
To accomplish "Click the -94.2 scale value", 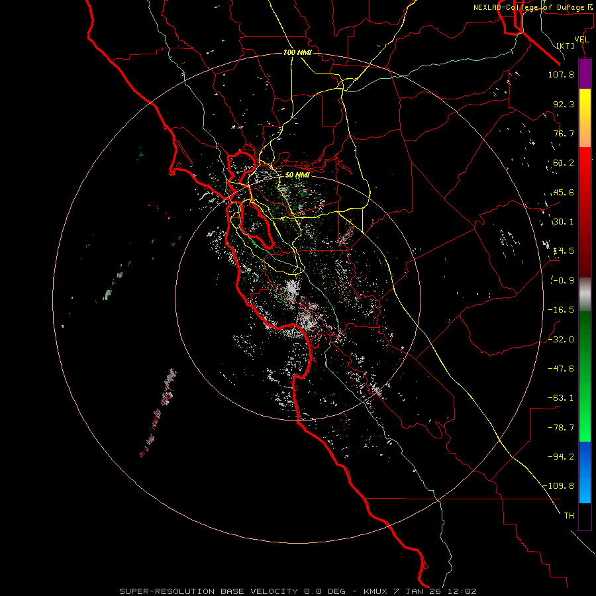I will tap(561, 456).
